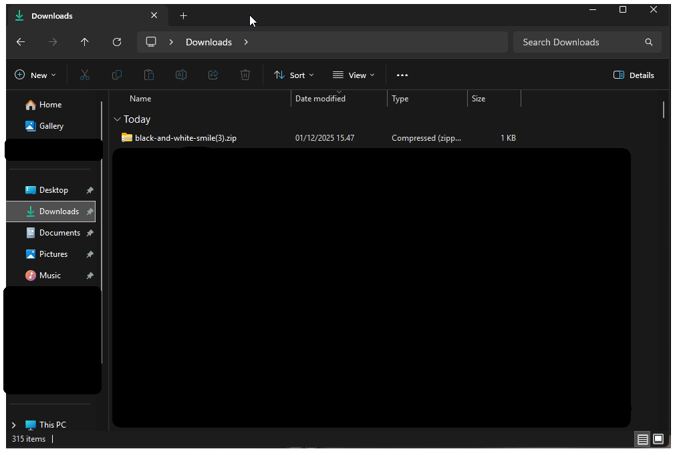Switch to large thumbnails view
This screenshot has height=455, width=679.
click(658, 439)
